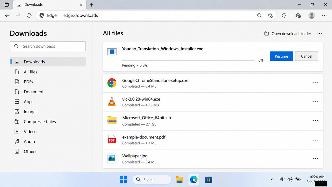Open the Collections icon in toolbar

[298, 16]
